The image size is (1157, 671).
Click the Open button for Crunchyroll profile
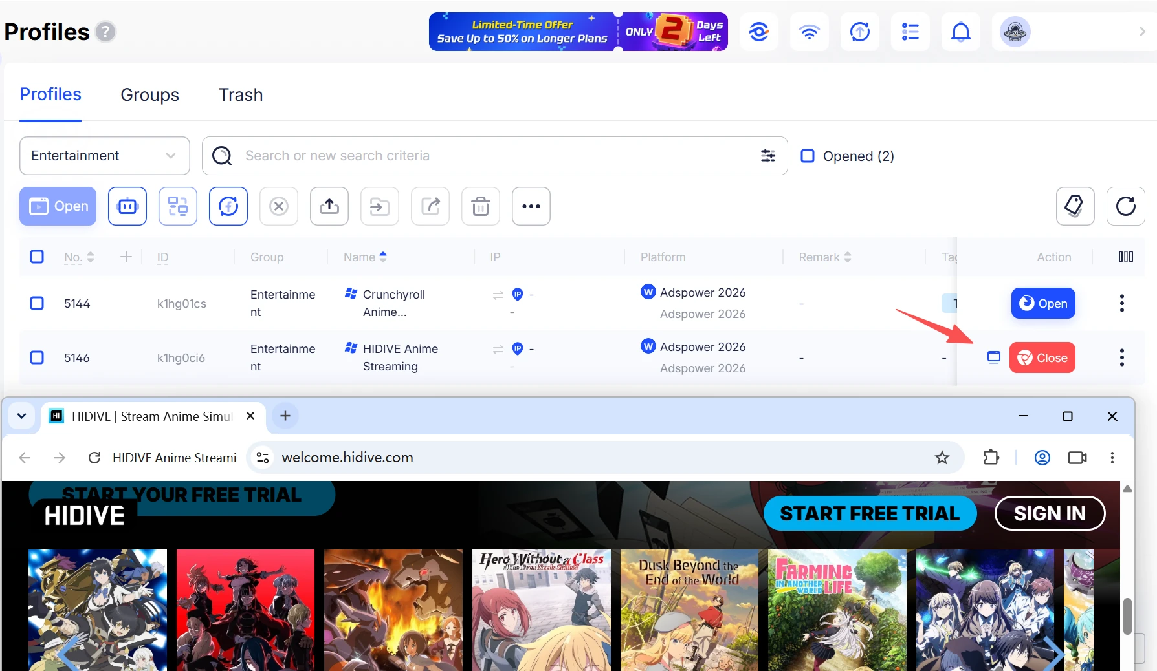pos(1043,303)
